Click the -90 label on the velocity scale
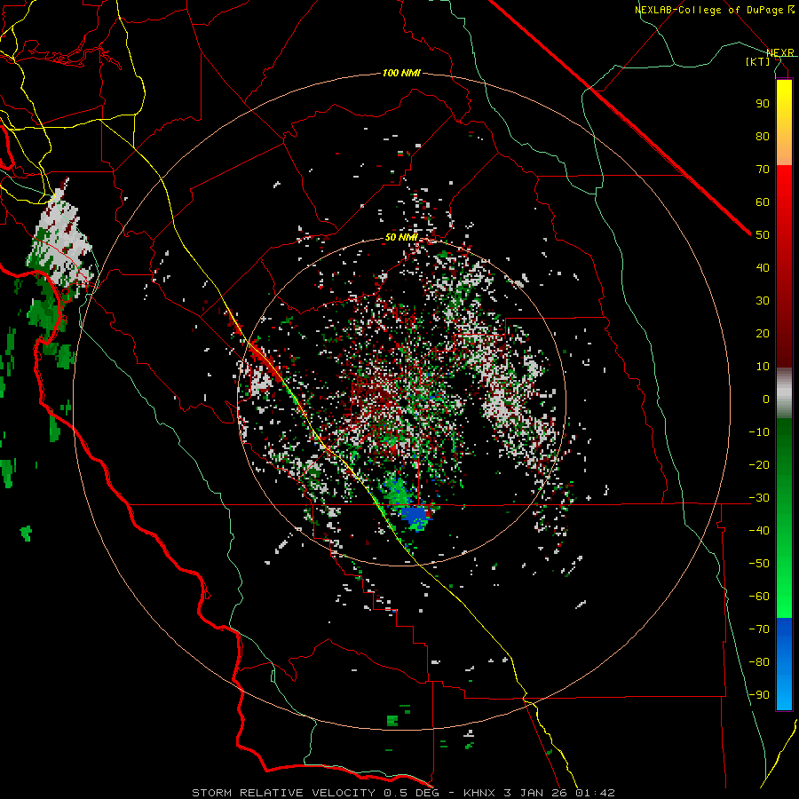The width and height of the screenshot is (799, 799). (x=759, y=695)
